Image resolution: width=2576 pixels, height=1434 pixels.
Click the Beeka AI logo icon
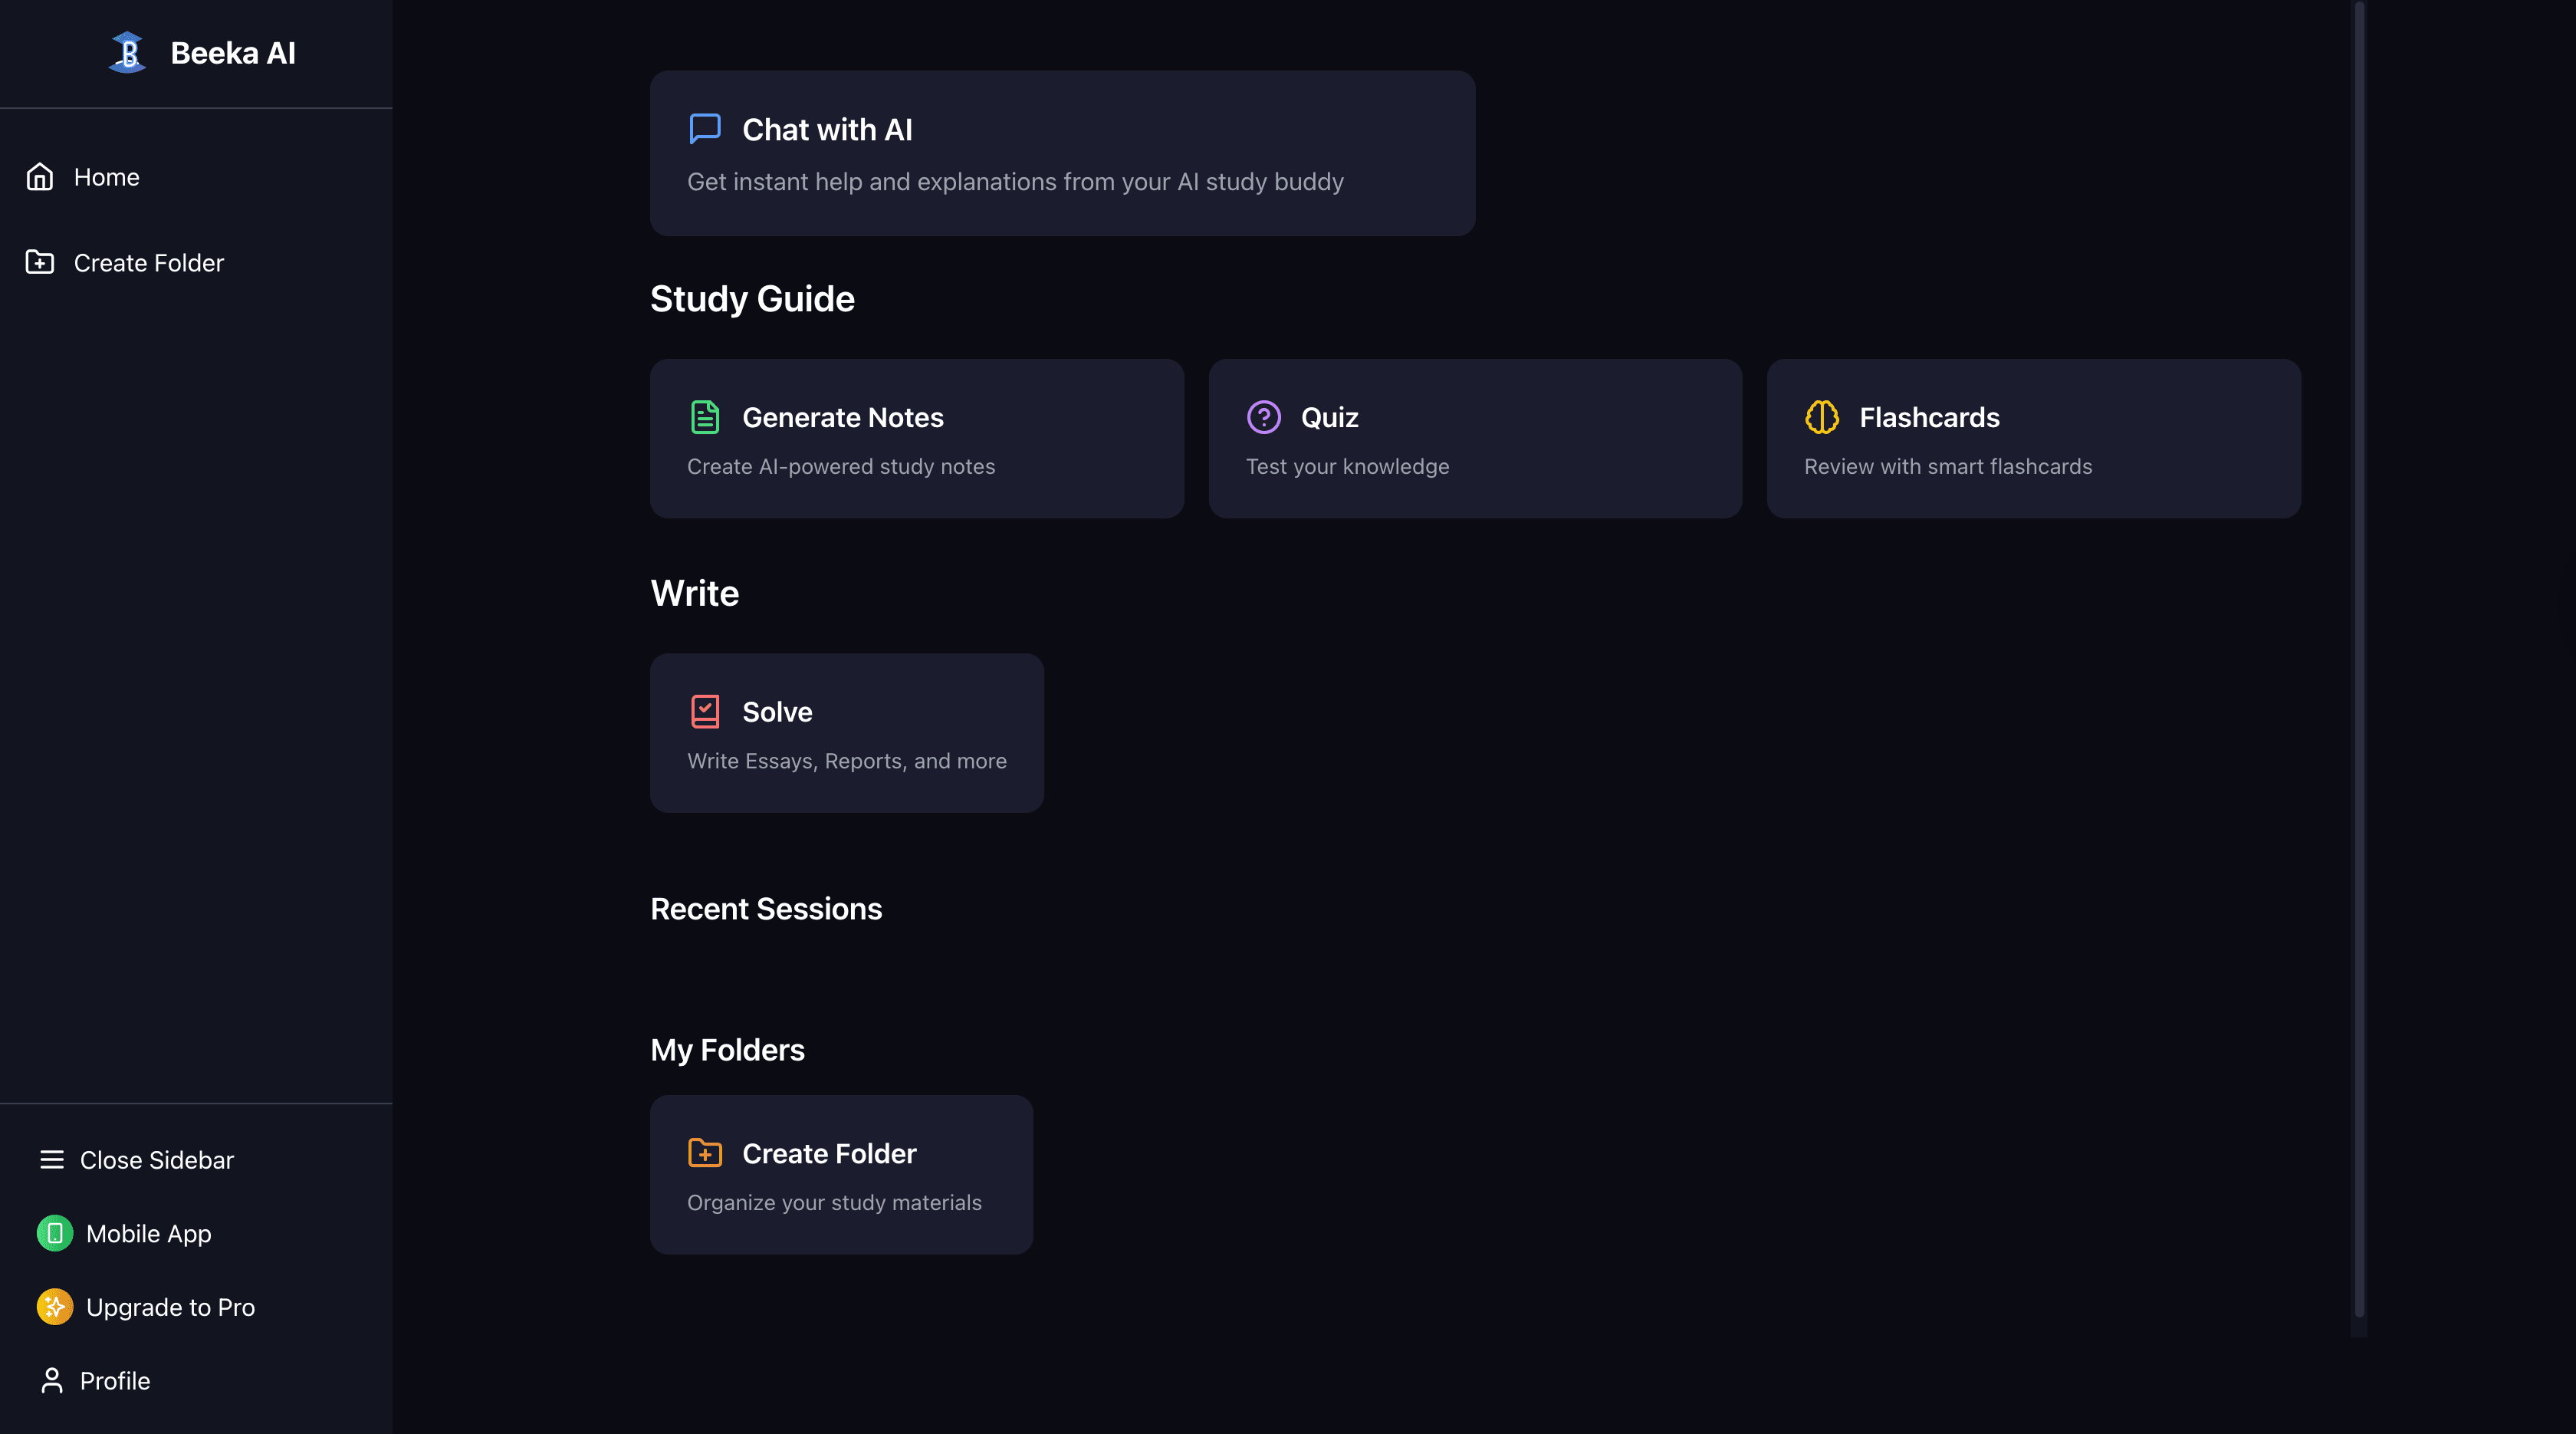[127, 53]
